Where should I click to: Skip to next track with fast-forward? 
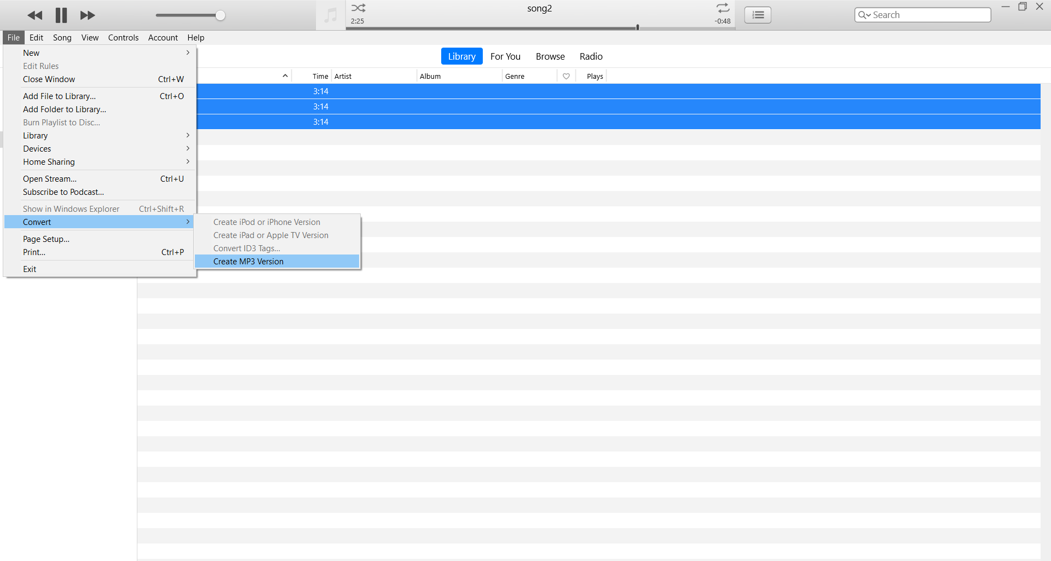coord(88,15)
